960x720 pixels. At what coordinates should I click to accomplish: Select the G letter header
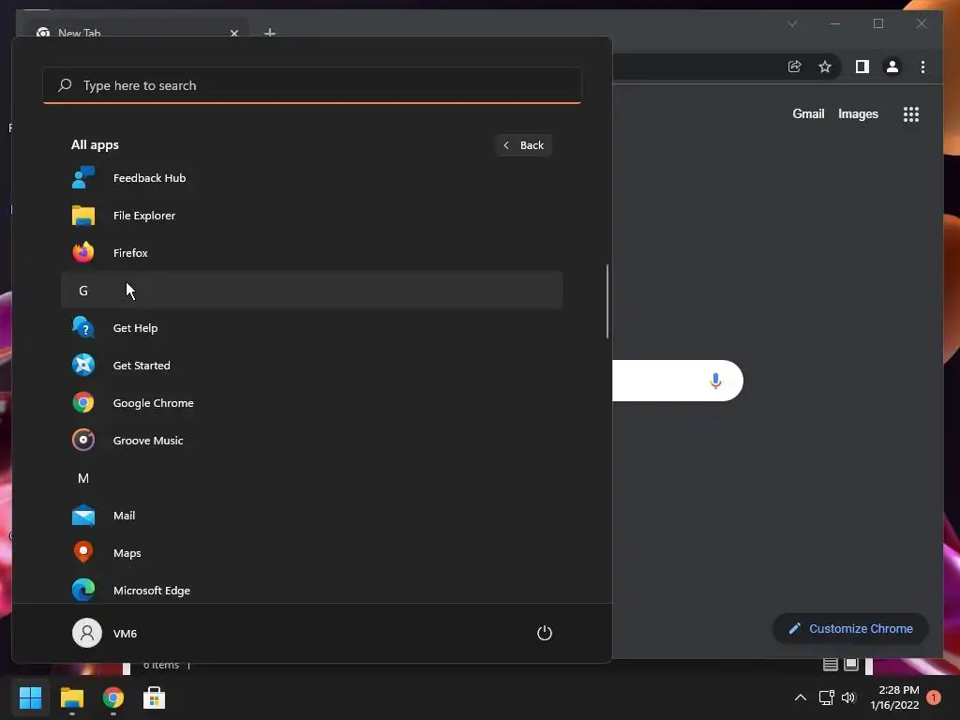pyautogui.click(x=311, y=291)
